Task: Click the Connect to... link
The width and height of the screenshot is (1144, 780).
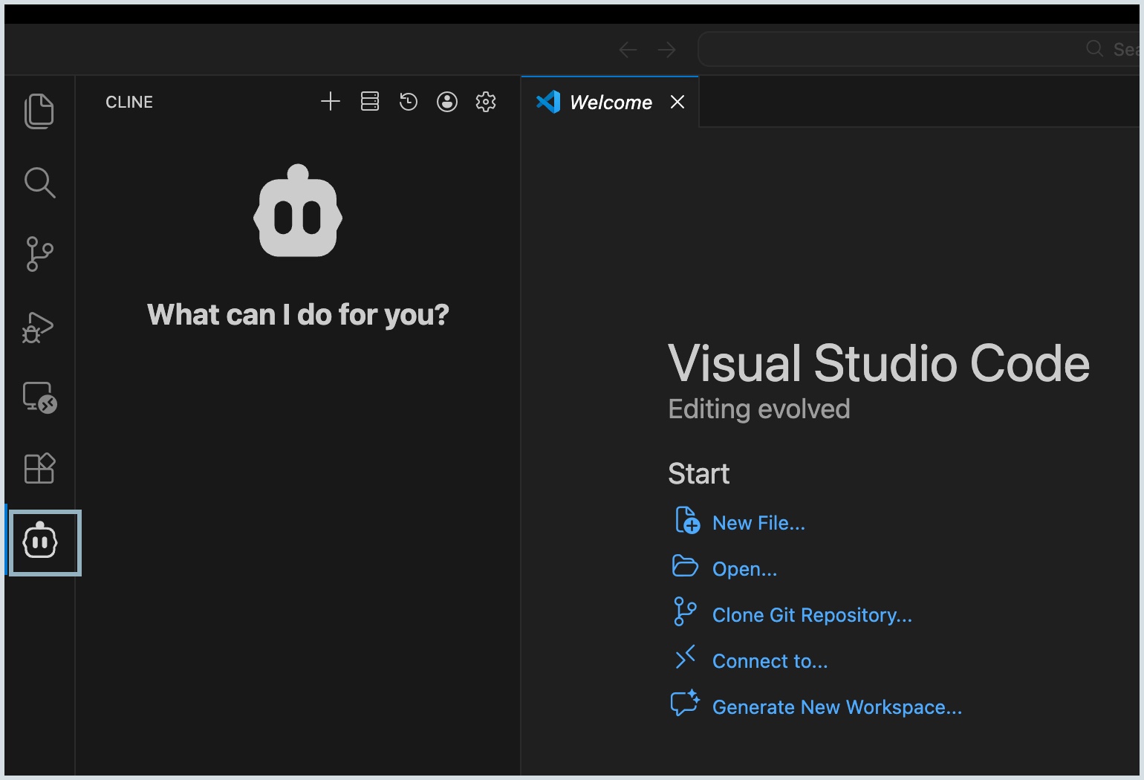Action: 770,661
